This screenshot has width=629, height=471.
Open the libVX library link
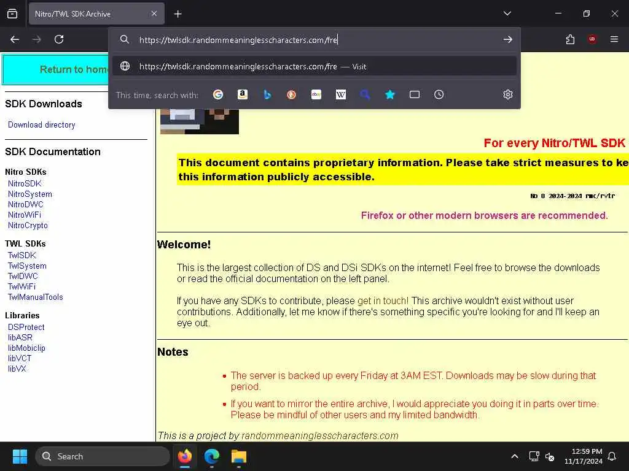[17, 369]
